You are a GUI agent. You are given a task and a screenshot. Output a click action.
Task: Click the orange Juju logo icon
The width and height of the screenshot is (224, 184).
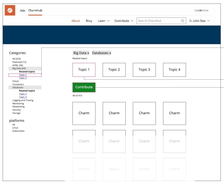pyautogui.click(x=10, y=10)
